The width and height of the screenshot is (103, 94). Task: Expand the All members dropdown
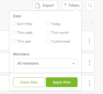click(45, 63)
